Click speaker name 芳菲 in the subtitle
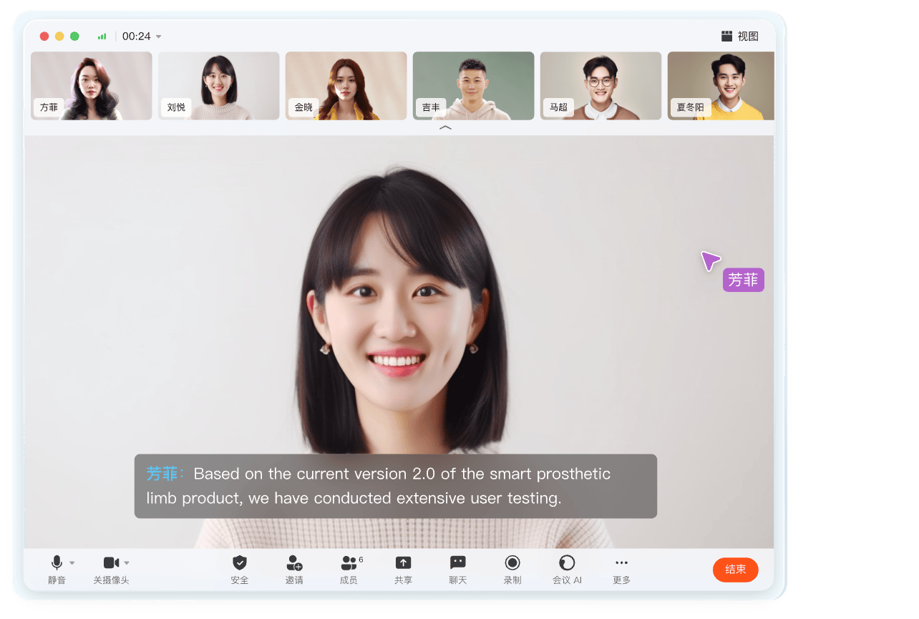This screenshot has height=619, width=919. 162,474
